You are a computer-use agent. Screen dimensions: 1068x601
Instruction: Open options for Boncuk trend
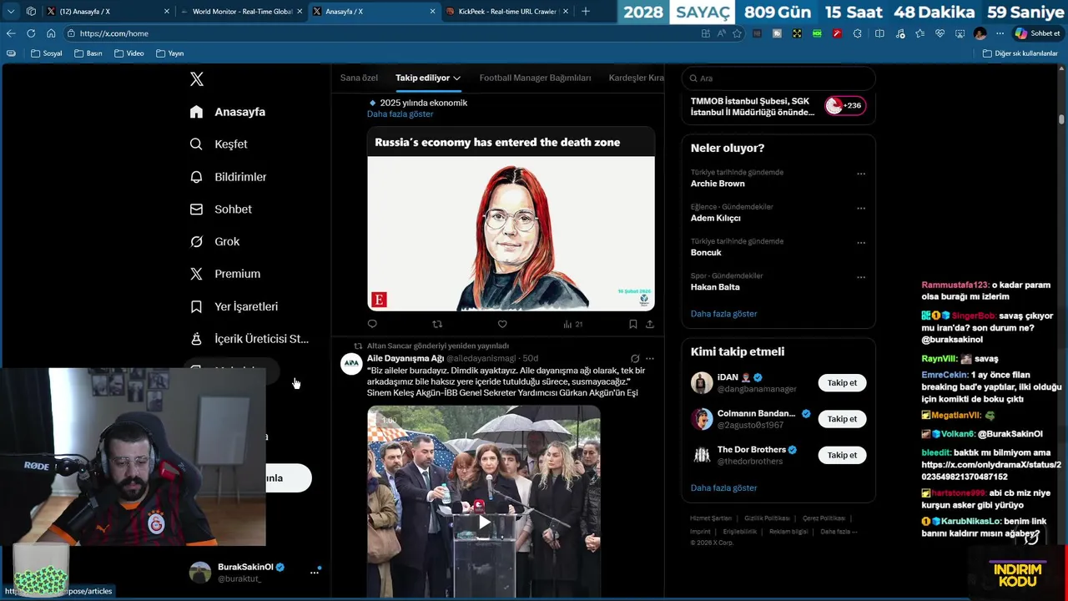tap(861, 243)
